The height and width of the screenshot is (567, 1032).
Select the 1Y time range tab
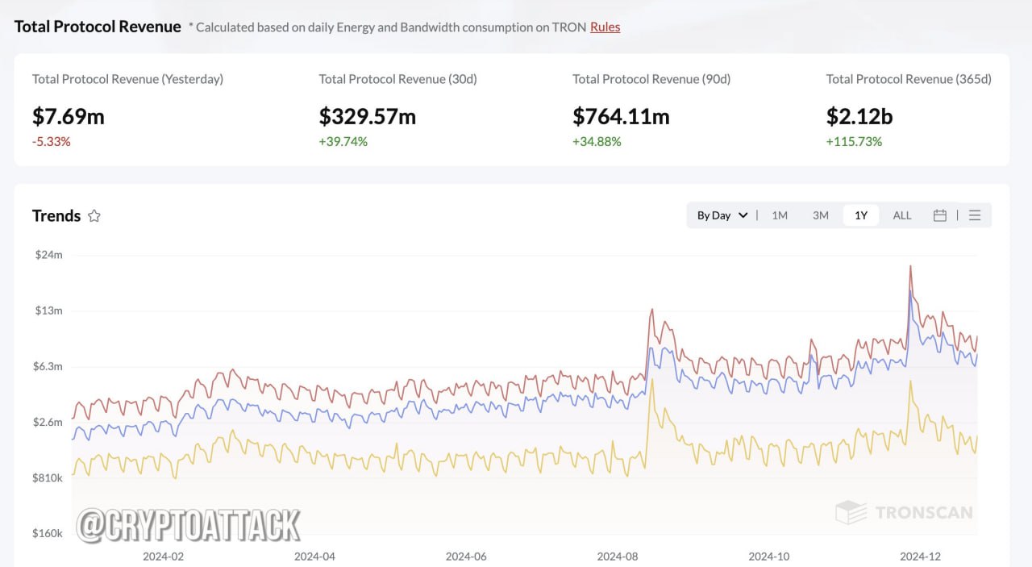pos(861,215)
